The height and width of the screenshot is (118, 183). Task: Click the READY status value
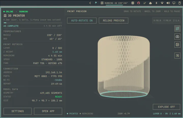coord(59,97)
